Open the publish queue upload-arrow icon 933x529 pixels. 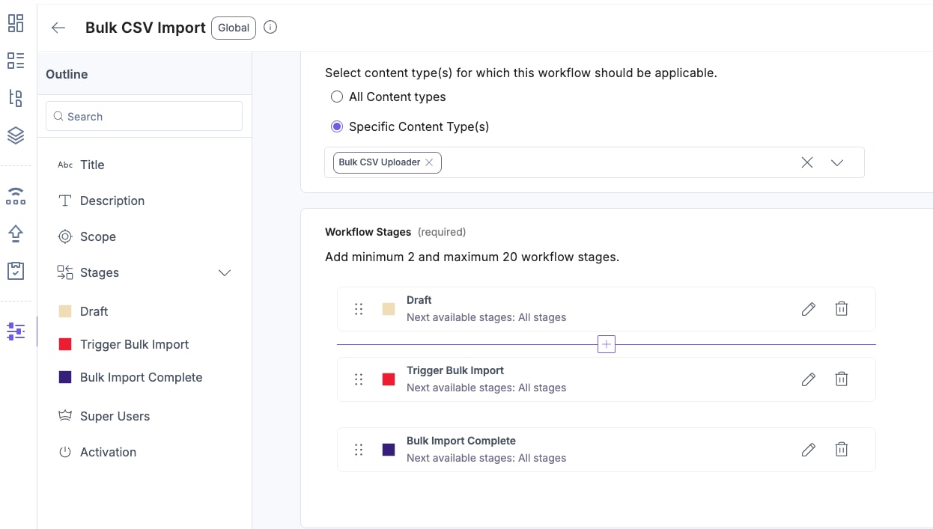(16, 233)
